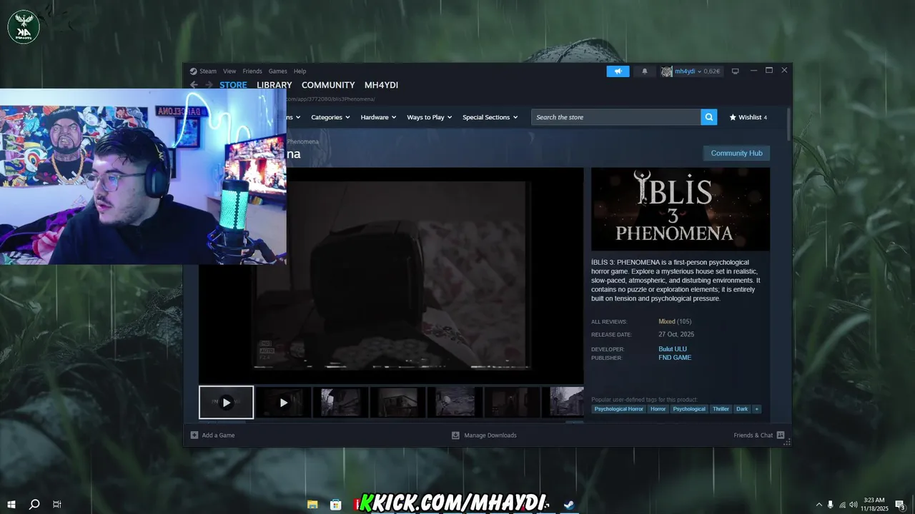Expand the Categories dropdown
Image resolution: width=915 pixels, height=514 pixels.
(x=330, y=117)
